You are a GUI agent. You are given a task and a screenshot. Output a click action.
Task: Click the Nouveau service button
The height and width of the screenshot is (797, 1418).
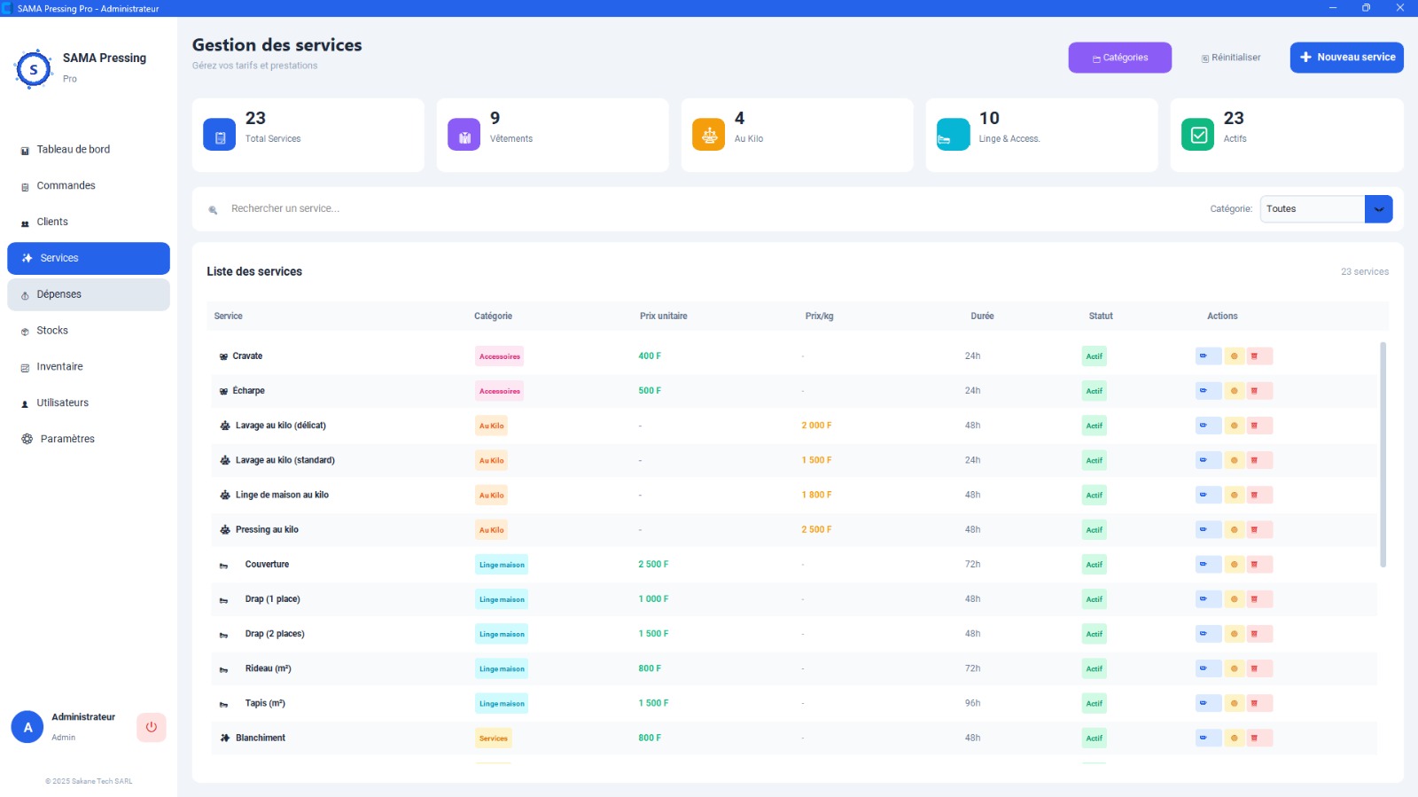1347,58
